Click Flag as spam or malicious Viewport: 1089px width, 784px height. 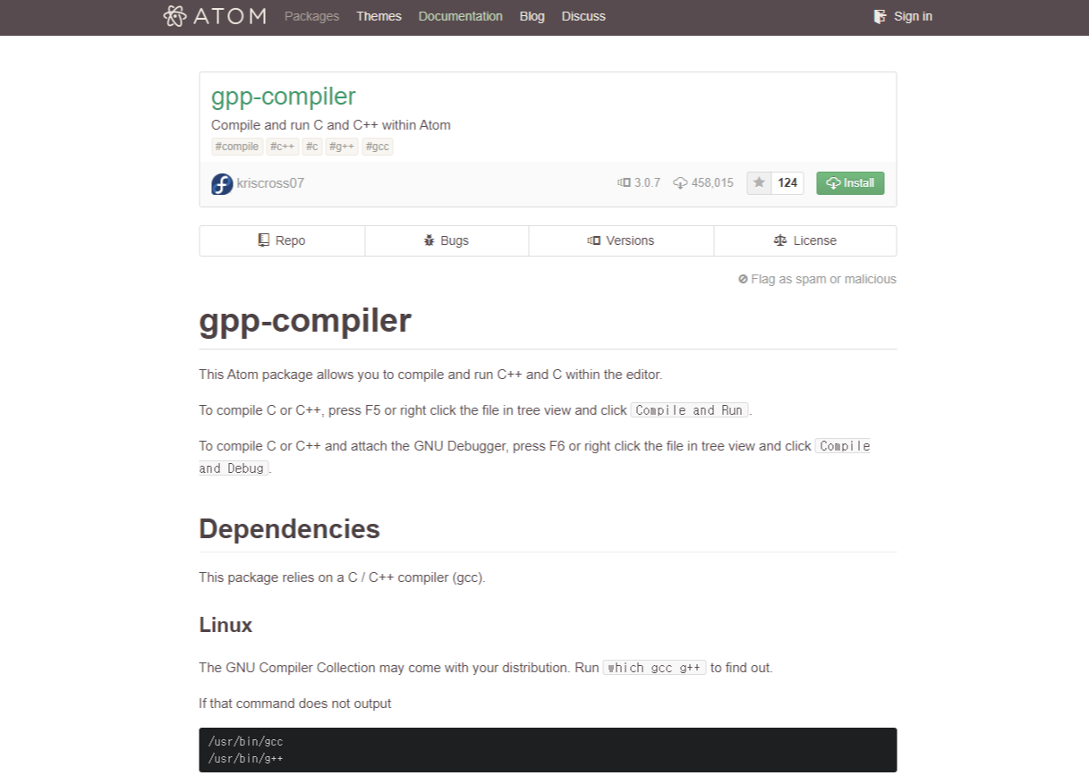(x=817, y=279)
